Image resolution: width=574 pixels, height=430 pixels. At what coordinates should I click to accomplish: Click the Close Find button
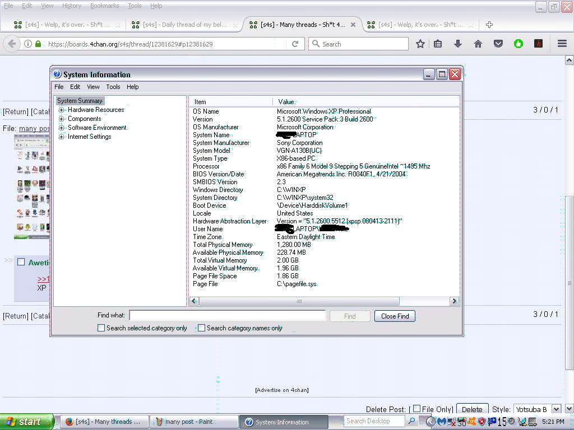pyautogui.click(x=395, y=316)
